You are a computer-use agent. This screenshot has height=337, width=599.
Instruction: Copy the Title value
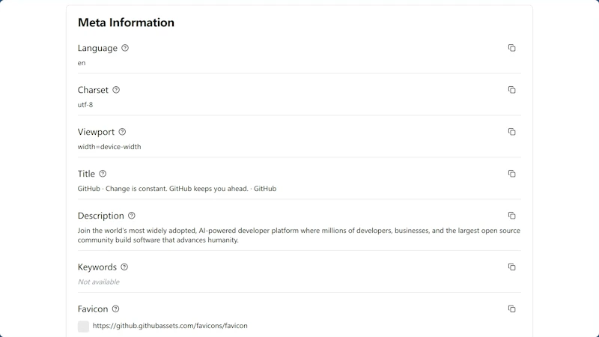[x=511, y=174]
